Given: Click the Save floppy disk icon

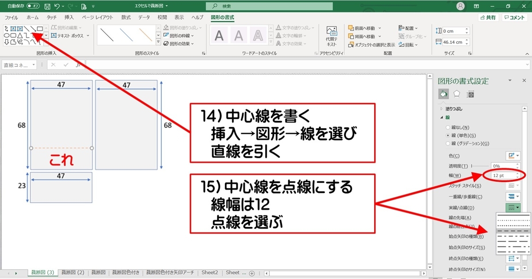Looking at the screenshot, I should pos(47,7).
